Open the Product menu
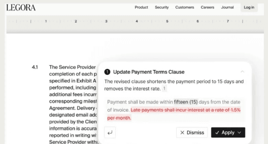The image size is (268, 144). coord(141,7)
